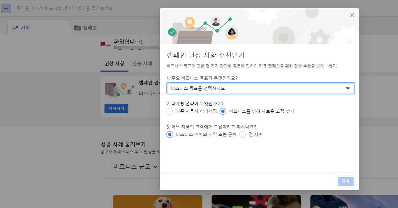This screenshot has height=208, width=398.
Task: Close the campaign recommendation dialog
Action: pyautogui.click(x=352, y=15)
